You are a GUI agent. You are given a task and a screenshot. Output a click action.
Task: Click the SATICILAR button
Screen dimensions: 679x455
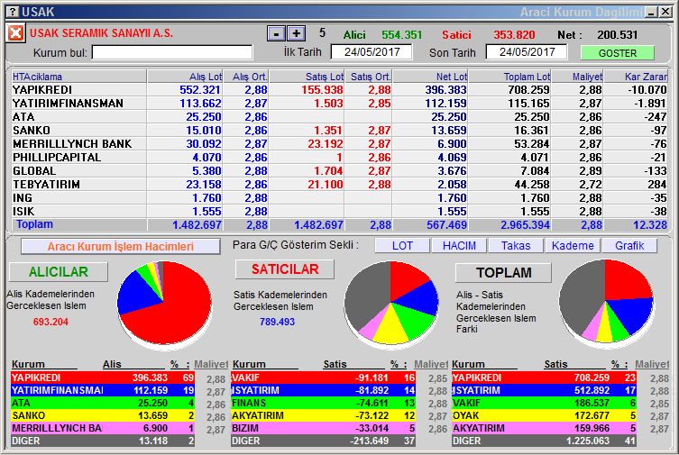point(285,269)
